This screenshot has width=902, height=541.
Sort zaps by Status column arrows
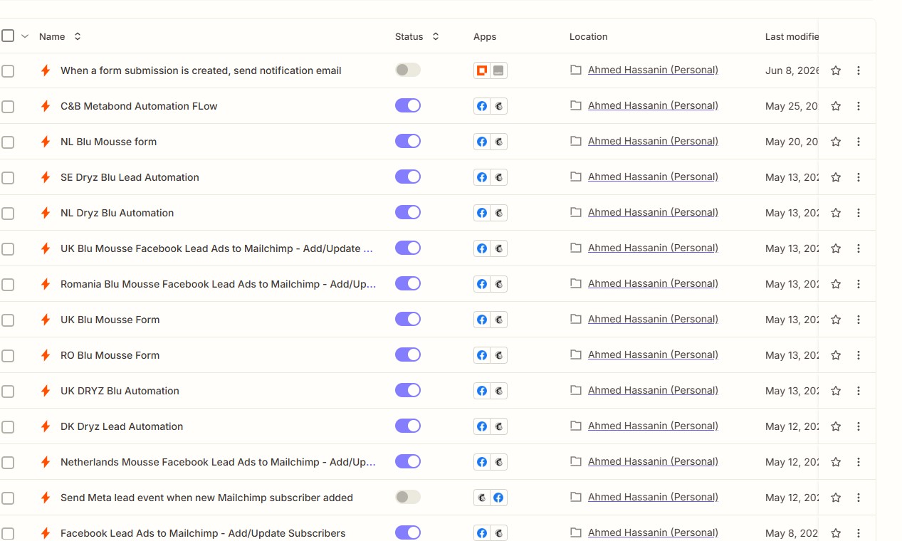point(436,36)
